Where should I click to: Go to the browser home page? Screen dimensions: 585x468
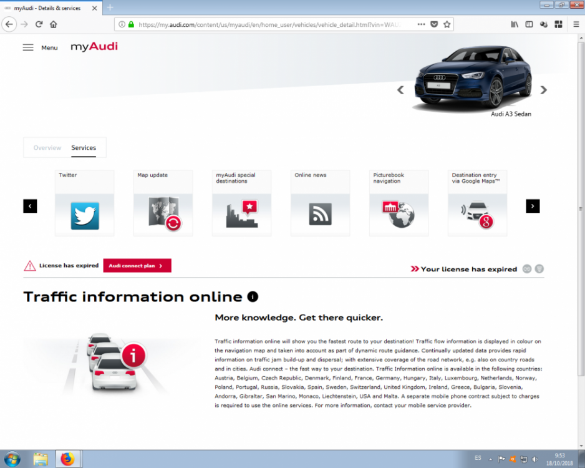coord(54,24)
